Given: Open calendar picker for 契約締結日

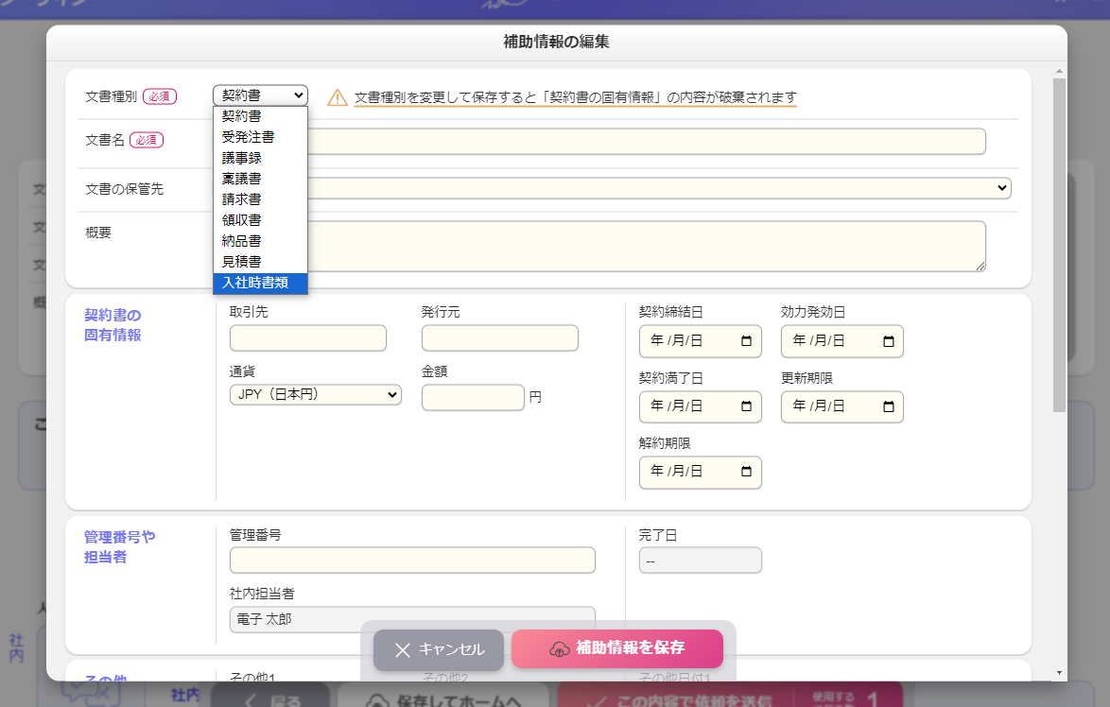Looking at the screenshot, I should click(x=746, y=341).
